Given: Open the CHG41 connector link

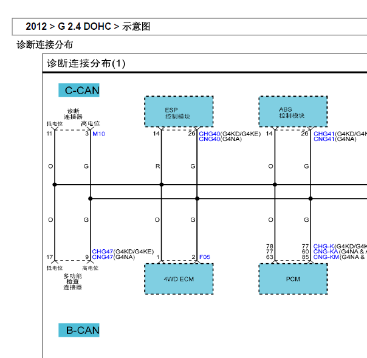Looking at the screenshot, I should point(324,134).
